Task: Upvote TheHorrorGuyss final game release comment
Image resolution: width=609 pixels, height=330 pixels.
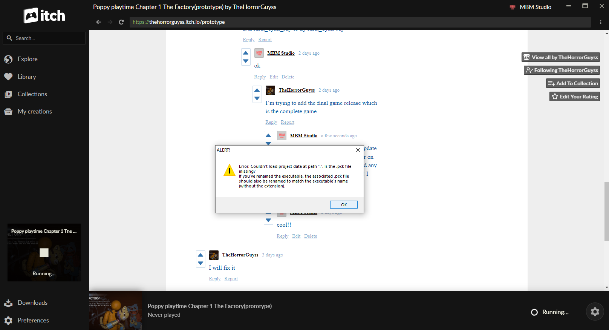Action: (x=257, y=90)
